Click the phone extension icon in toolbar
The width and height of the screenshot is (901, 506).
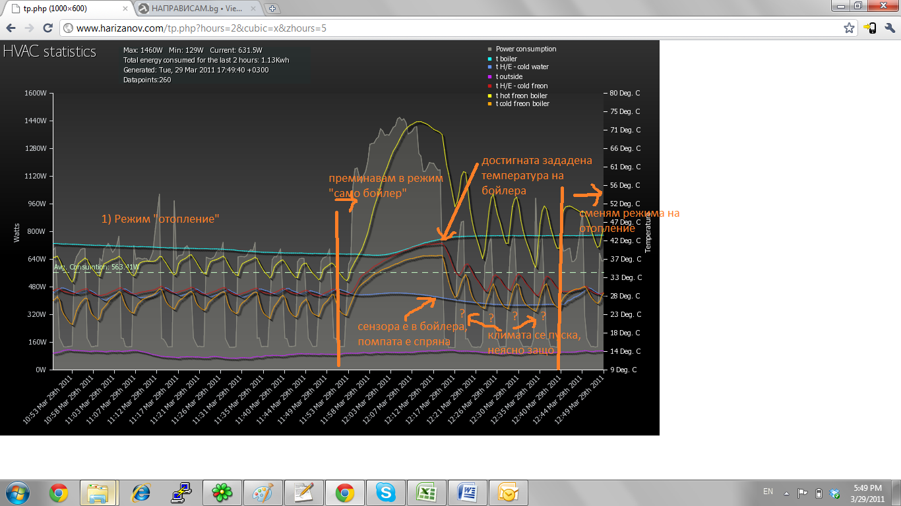click(x=870, y=28)
